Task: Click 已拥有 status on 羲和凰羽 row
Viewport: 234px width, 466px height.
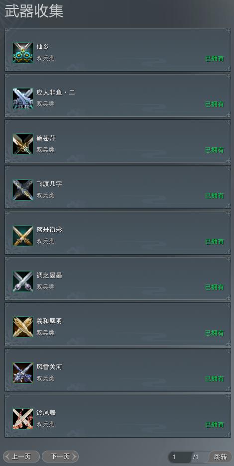Action: click(x=215, y=333)
